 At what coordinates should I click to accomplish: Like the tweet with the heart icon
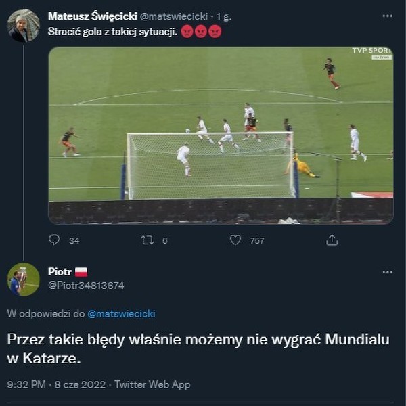(235, 240)
